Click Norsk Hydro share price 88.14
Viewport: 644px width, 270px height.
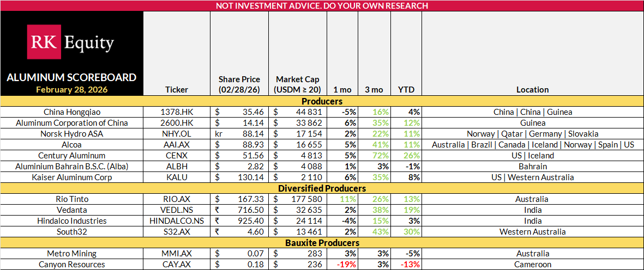coord(255,133)
